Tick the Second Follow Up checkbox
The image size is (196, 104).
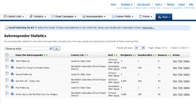pos(7,73)
